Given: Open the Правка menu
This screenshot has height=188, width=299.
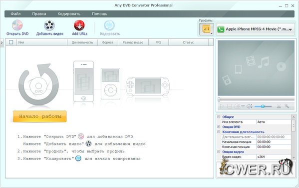Looking at the screenshot, I should click(39, 14).
